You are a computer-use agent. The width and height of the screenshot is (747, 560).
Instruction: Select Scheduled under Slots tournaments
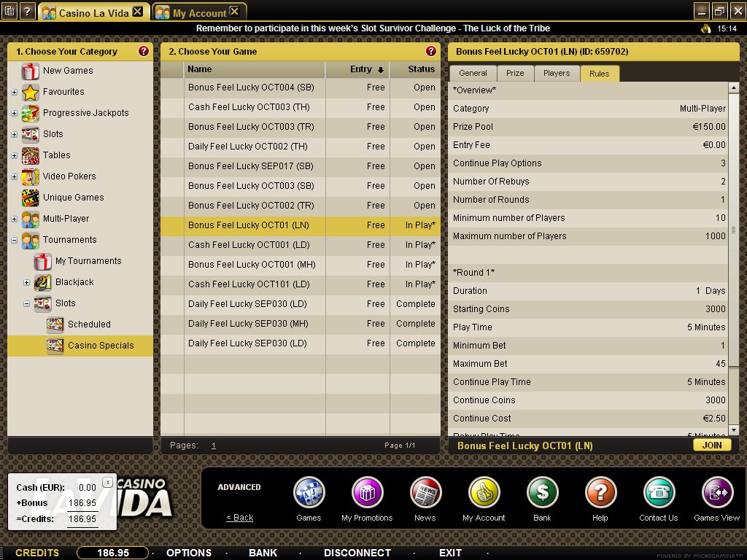[89, 324]
